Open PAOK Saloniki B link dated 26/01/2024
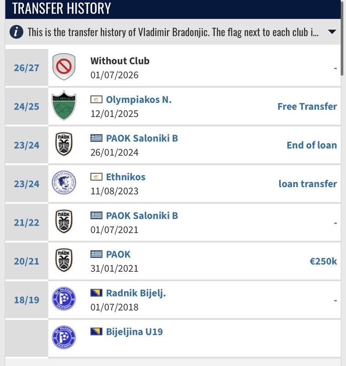This screenshot has height=366, width=346. [x=142, y=139]
